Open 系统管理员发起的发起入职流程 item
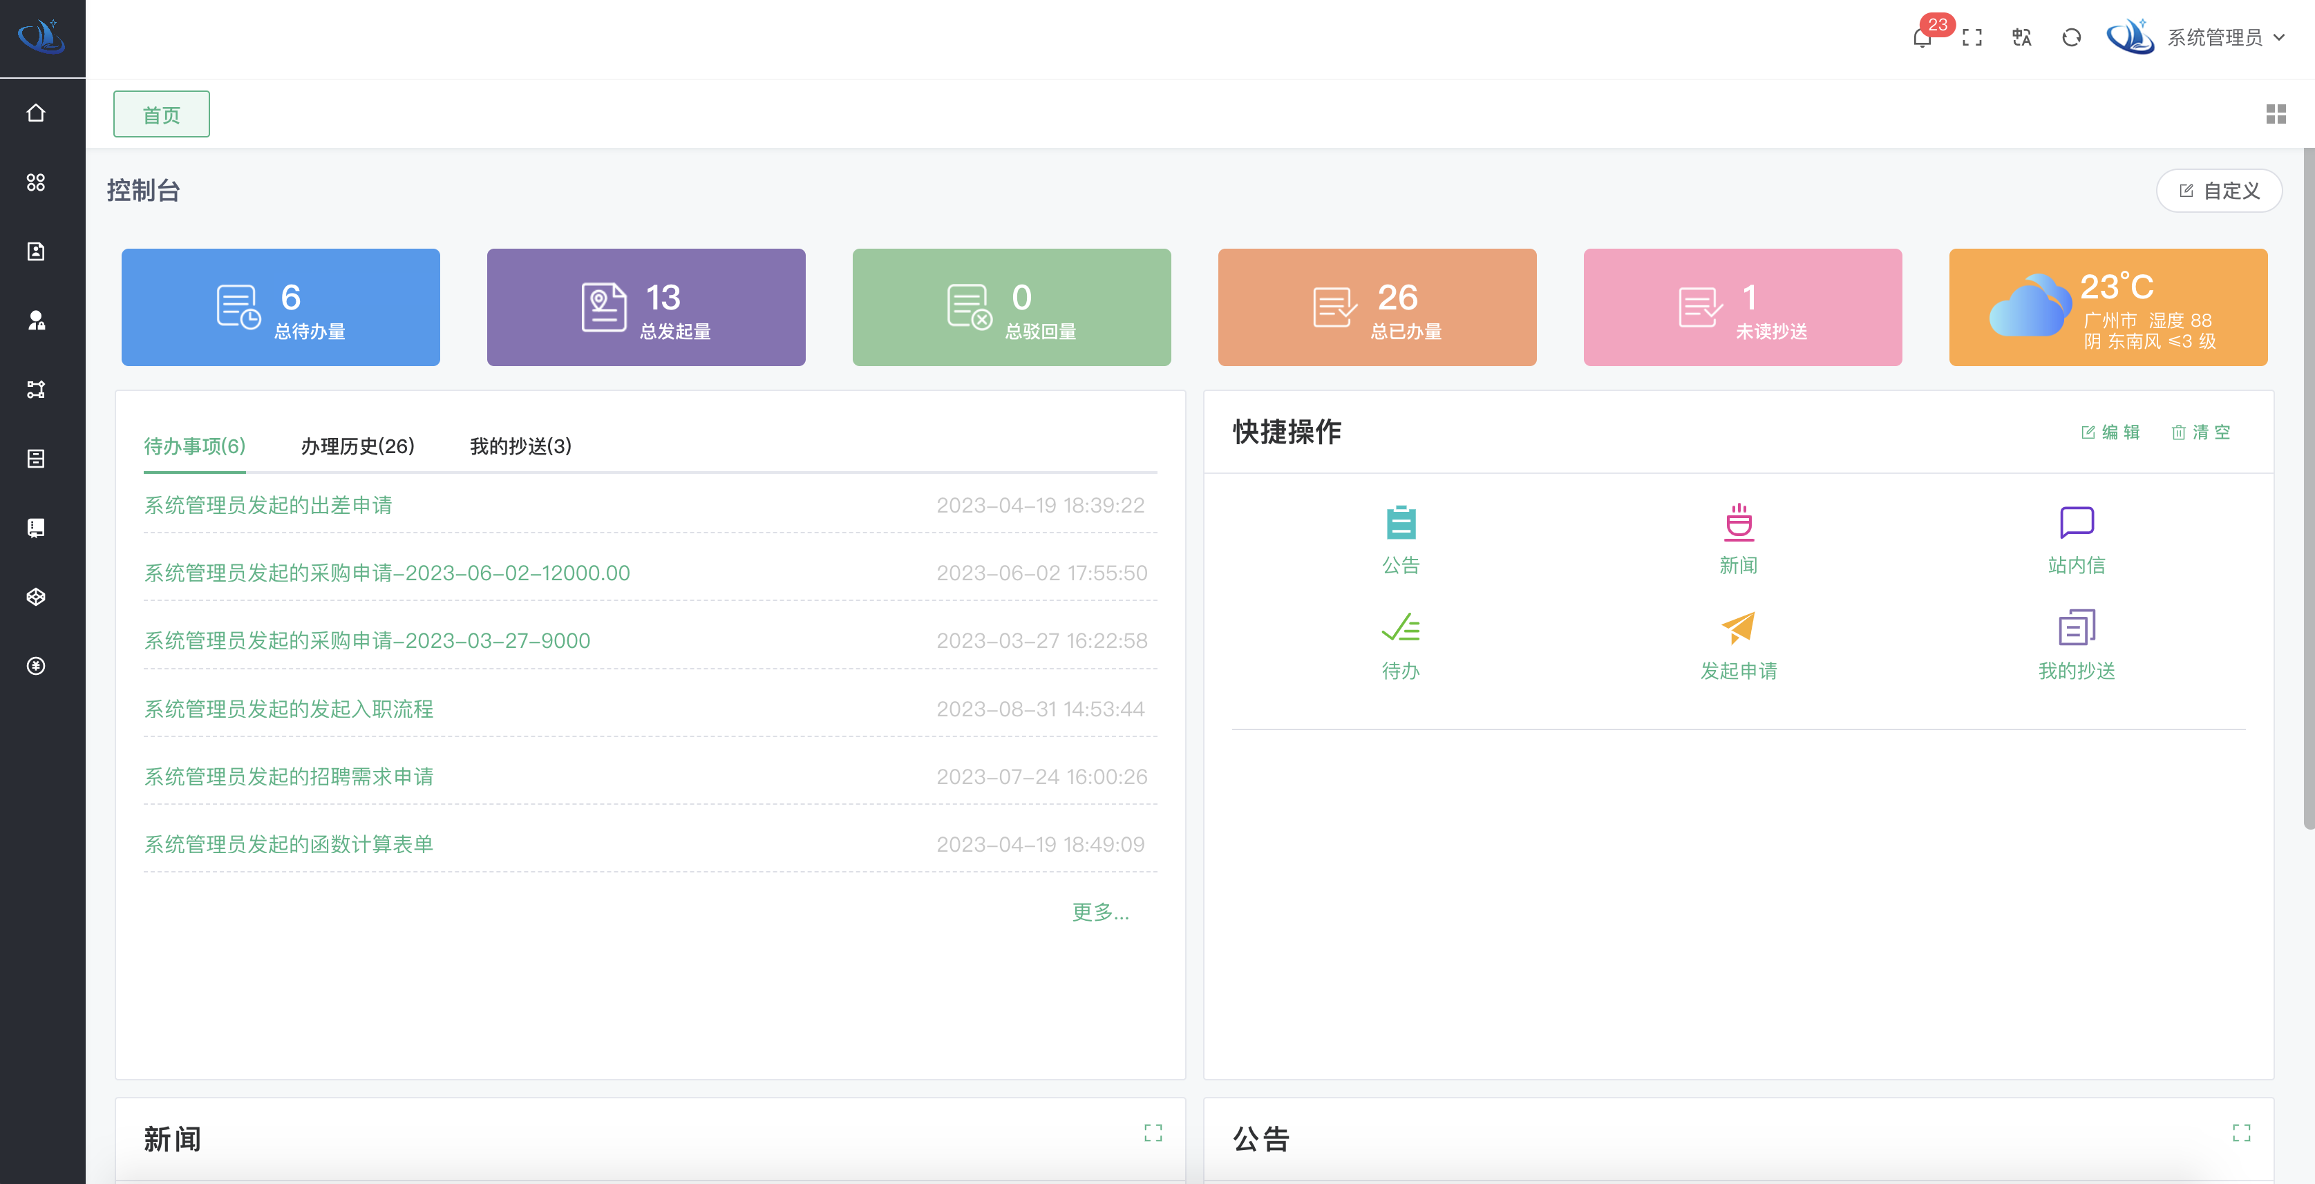 tap(288, 709)
